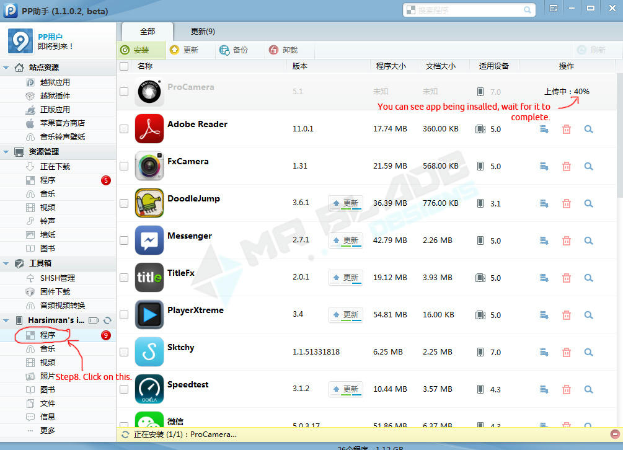Viewport: 623px width, 450px height.
Task: Update Messenger with its 更新 button
Action: click(346, 240)
